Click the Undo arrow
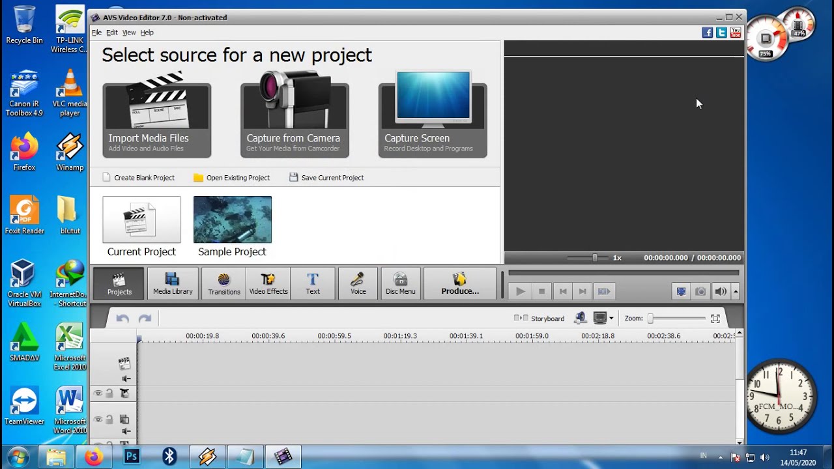834x469 pixels. 122,318
